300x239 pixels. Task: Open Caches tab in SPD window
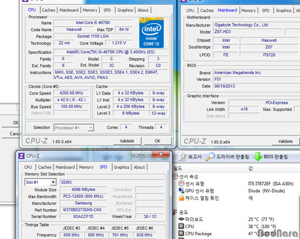(x=44, y=167)
